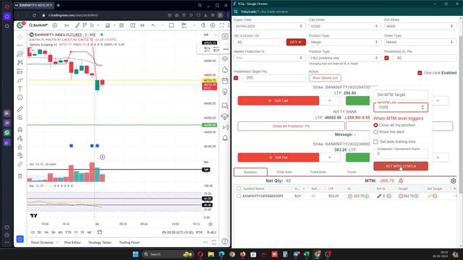The height and width of the screenshot is (260, 463).
Task: Click the compare/add symbol plus icon
Action: click(55, 25)
